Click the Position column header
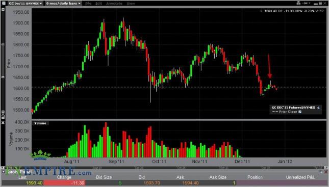The width and height of the screenshot is (329, 187). [255, 177]
